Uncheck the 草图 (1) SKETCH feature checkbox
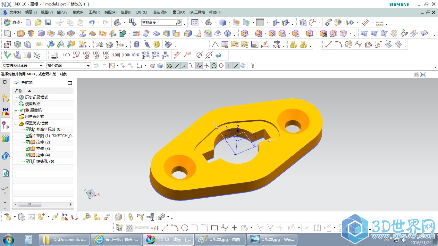Image resolution: width=438 pixels, height=246 pixels. tap(27, 136)
